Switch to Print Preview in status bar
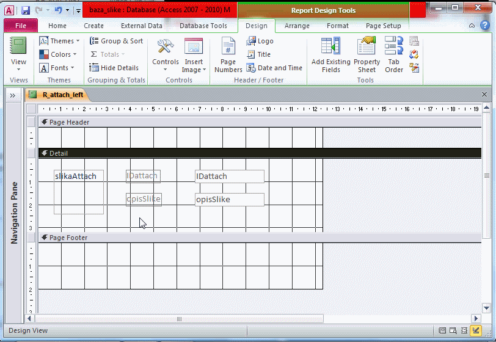This screenshot has width=496, height=342. tap(453, 330)
